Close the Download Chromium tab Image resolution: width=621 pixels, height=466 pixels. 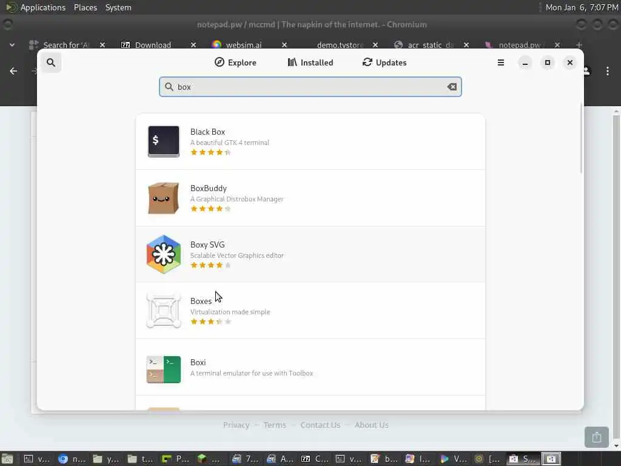[x=193, y=45]
